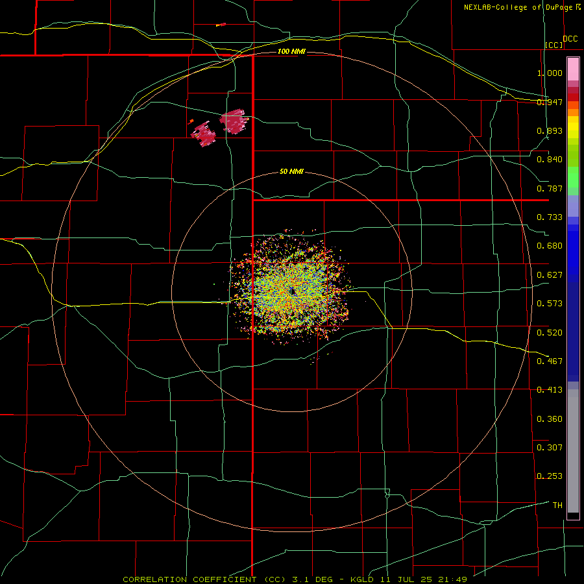The image size is (584, 584).
Task: Click the 0.253 scale value
Action: click(x=550, y=476)
